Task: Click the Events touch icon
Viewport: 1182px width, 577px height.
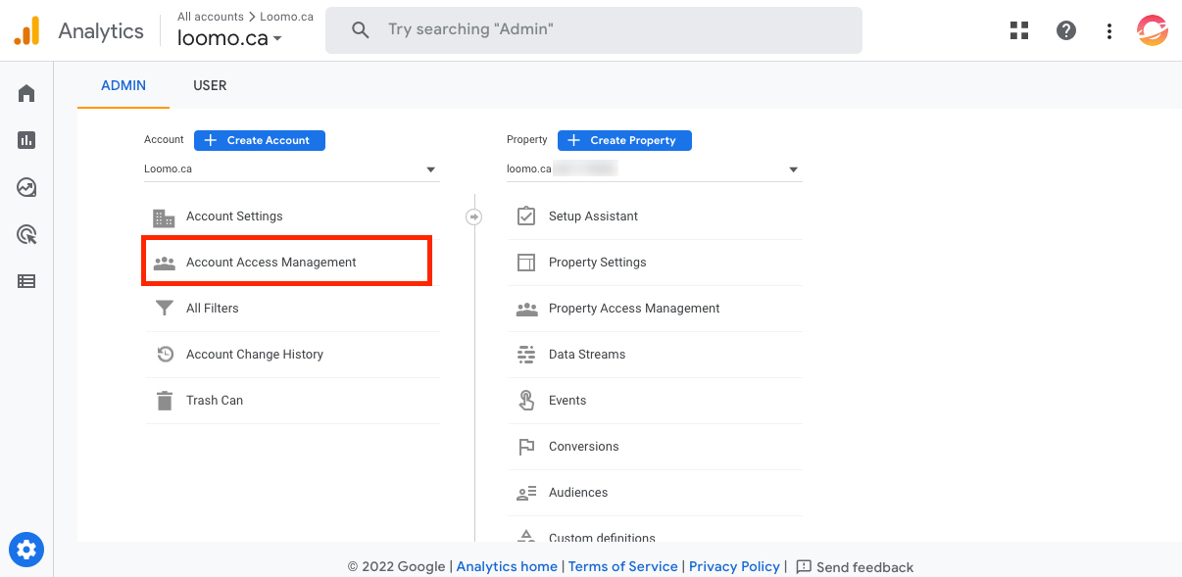Action: coord(526,401)
